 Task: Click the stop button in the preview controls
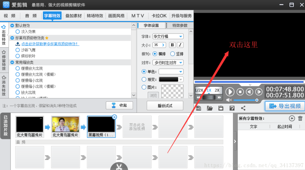[x=240, y=92]
